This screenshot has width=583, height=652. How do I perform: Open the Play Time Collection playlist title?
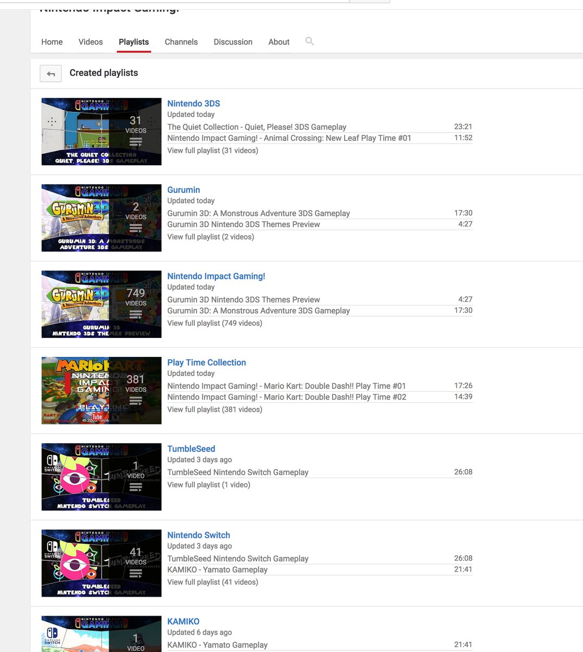click(x=206, y=362)
